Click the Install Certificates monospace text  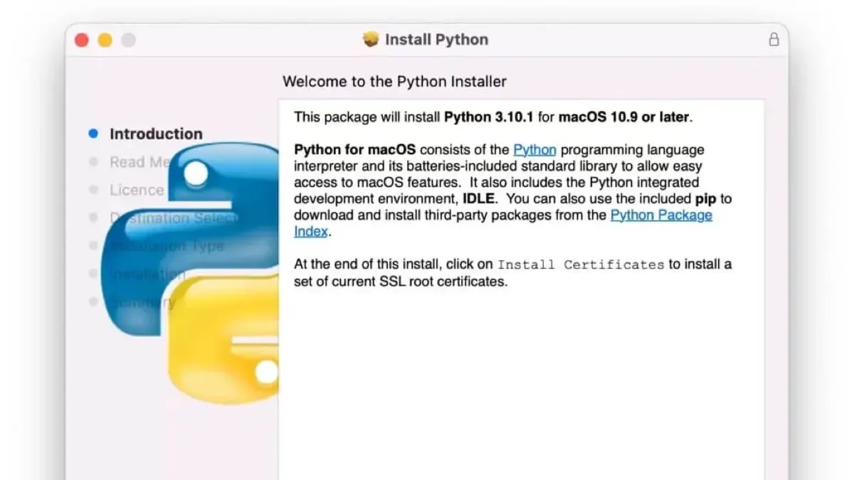coord(581,265)
